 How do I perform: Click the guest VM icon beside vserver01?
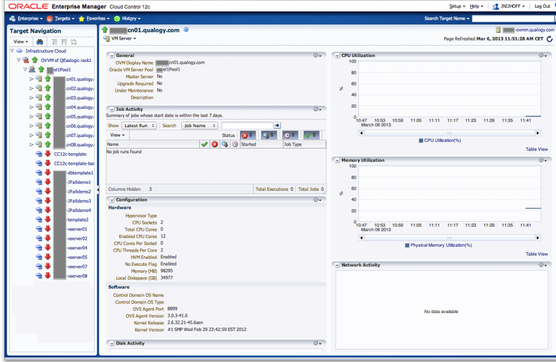click(x=39, y=229)
